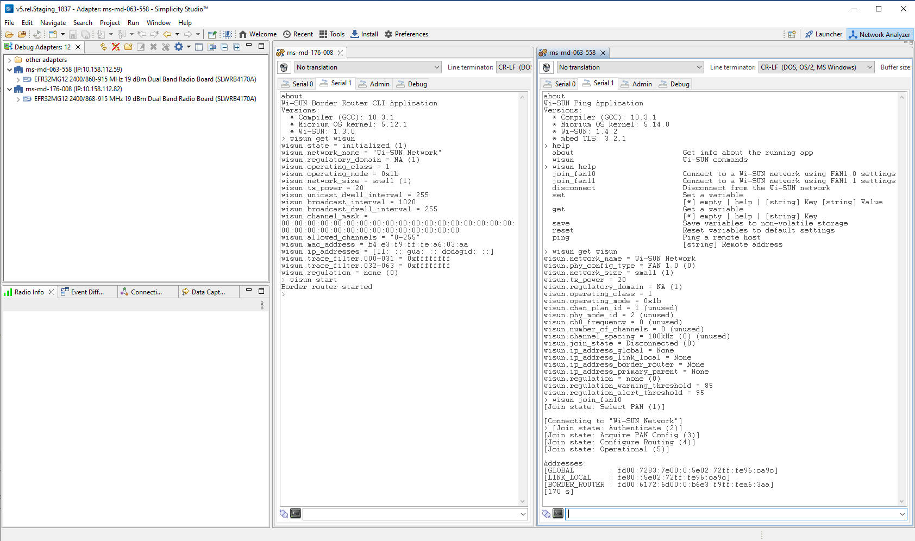Open the No translation dropdown in rns-md-176-008

(x=367, y=67)
